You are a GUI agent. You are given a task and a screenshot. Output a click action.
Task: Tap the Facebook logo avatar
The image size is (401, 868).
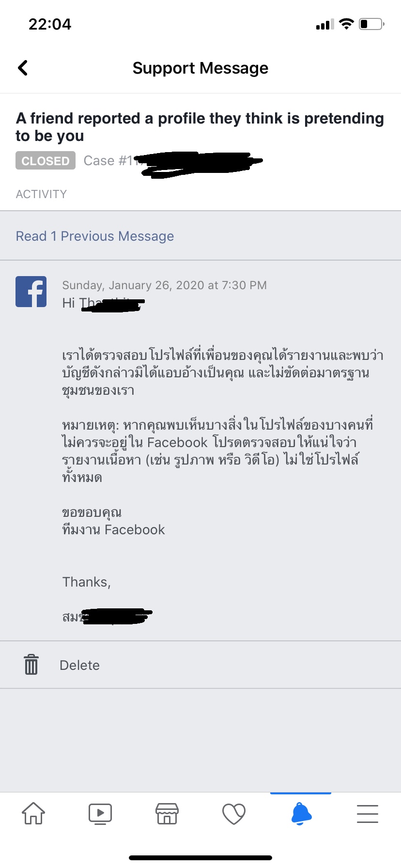coord(31,292)
